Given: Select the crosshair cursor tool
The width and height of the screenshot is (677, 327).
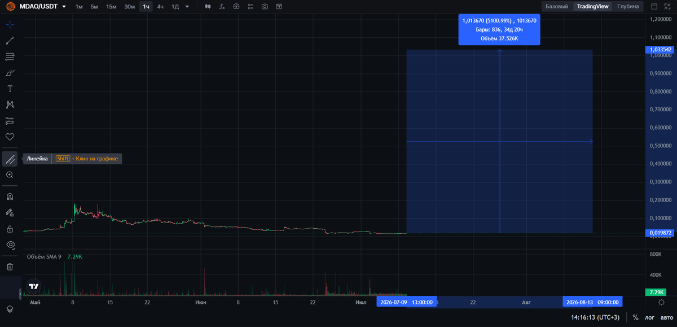Looking at the screenshot, I should (10, 25).
